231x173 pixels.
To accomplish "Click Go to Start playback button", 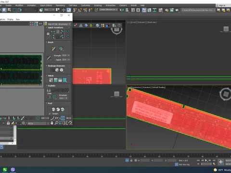I will click(x=198, y=161).
